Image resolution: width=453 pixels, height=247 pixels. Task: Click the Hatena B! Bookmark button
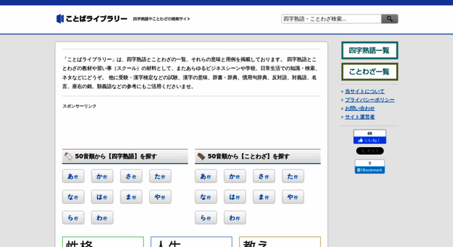click(x=370, y=170)
